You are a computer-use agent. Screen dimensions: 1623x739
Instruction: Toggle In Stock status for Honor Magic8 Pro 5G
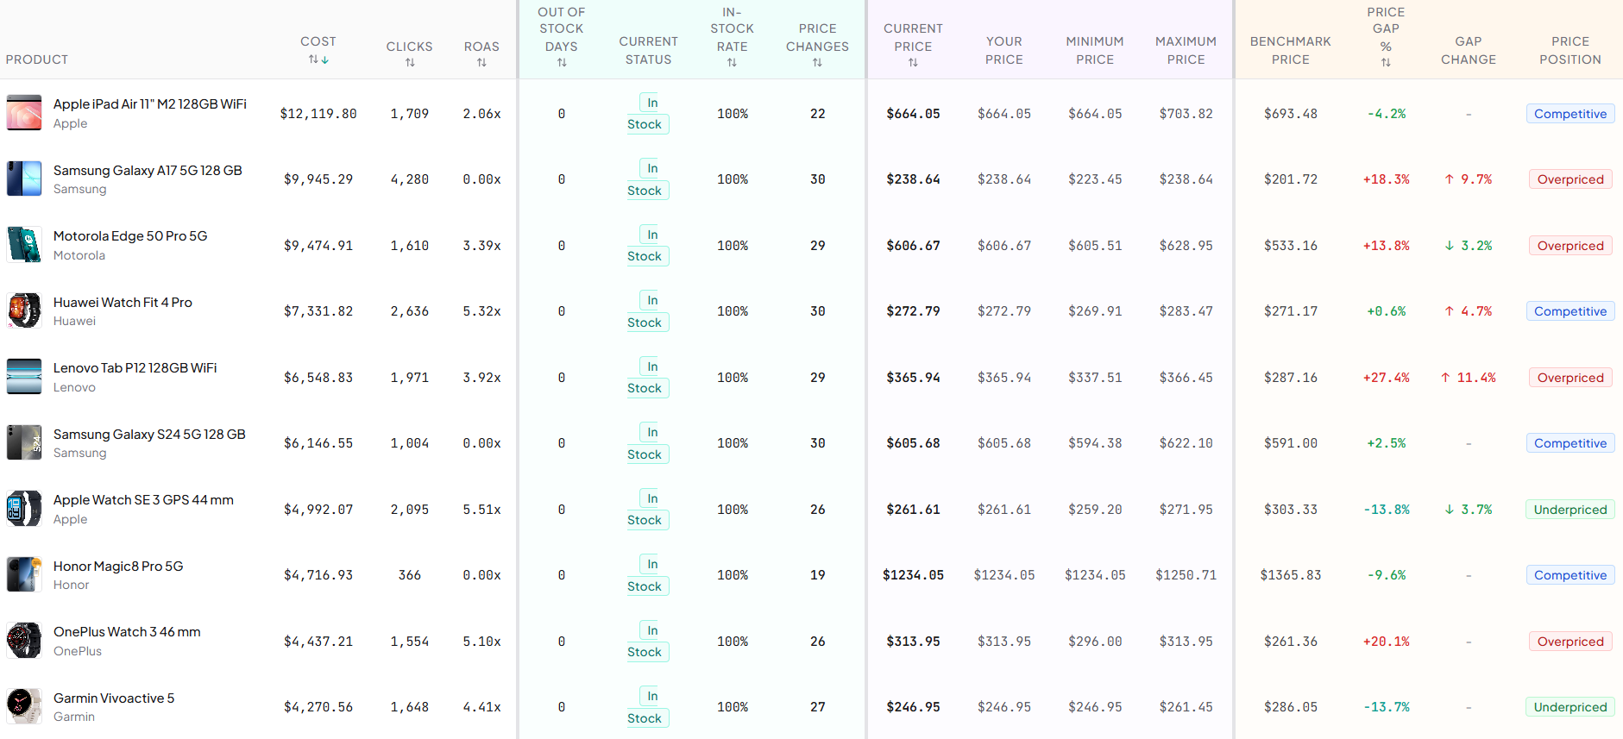(x=647, y=574)
